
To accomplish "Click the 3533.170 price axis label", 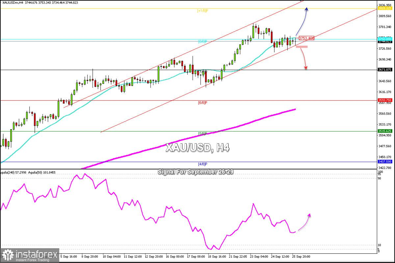I will (x=385, y=124).
